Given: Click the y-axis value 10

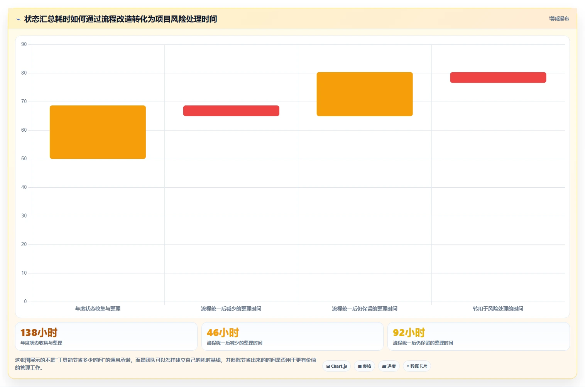Looking at the screenshot, I should [24, 273].
